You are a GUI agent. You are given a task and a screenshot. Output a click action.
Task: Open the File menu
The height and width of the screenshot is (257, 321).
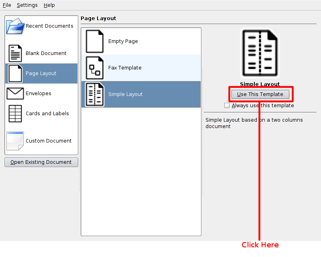(7, 5)
